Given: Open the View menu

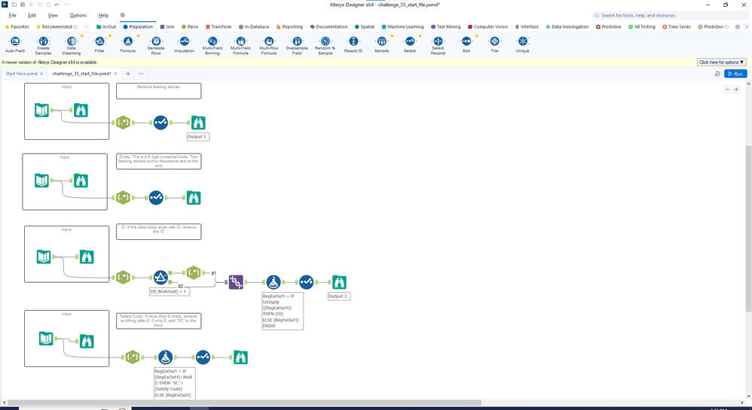Looking at the screenshot, I should tap(53, 15).
